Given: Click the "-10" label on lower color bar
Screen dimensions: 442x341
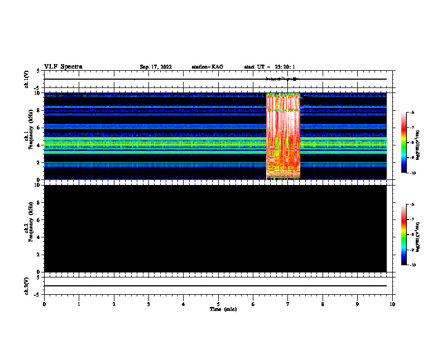Looking at the screenshot, I should click(x=412, y=265).
